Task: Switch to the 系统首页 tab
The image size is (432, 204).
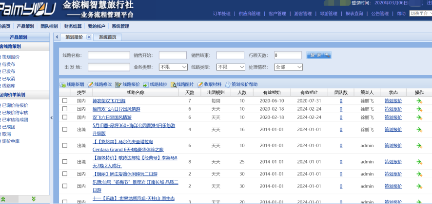Action: (x=107, y=37)
